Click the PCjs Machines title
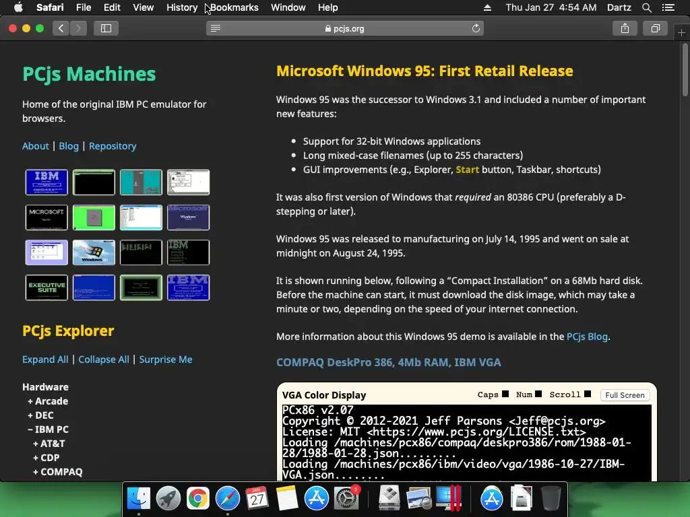The width and height of the screenshot is (690, 517). click(89, 74)
